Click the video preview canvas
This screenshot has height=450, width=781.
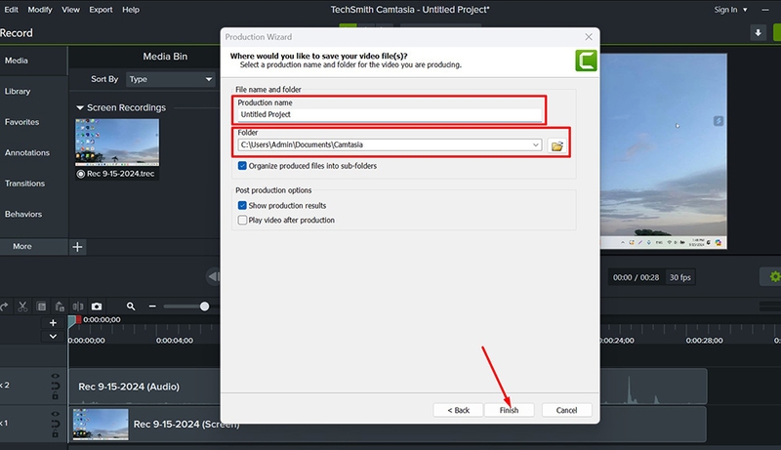[x=664, y=151]
